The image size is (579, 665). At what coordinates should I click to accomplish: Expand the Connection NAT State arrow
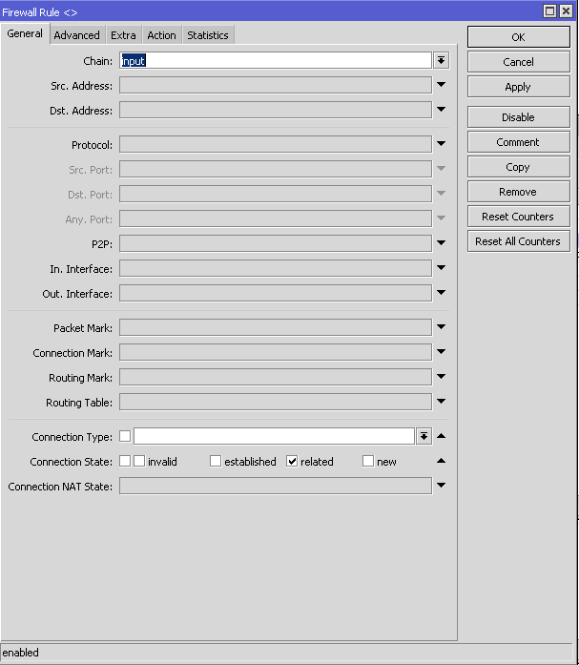[441, 487]
